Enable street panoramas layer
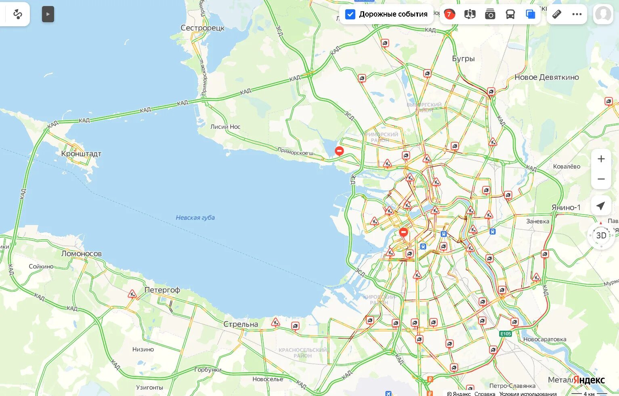This screenshot has width=619, height=396. (x=470, y=15)
